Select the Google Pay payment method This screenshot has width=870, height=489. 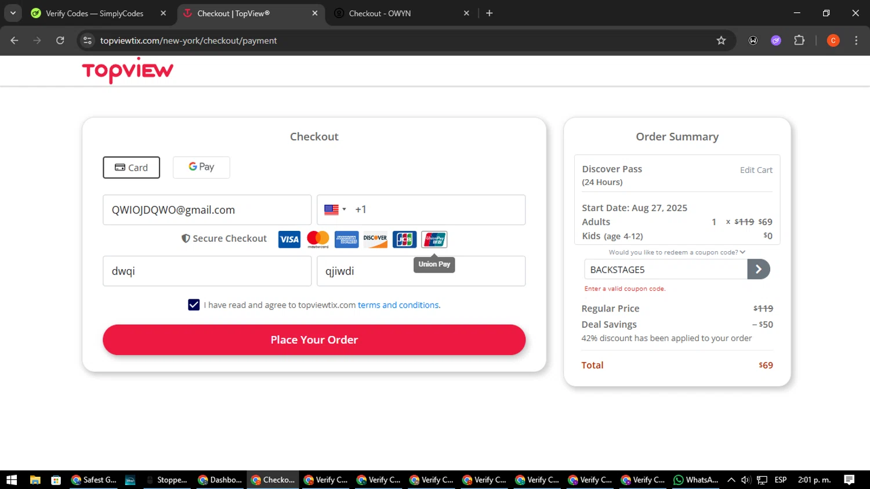[201, 167]
